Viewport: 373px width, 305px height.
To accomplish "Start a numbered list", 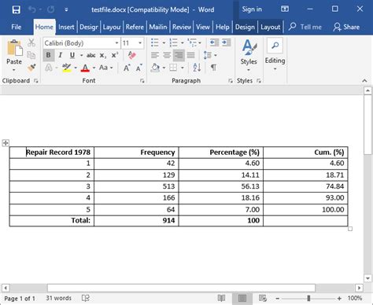I will tap(173, 42).
